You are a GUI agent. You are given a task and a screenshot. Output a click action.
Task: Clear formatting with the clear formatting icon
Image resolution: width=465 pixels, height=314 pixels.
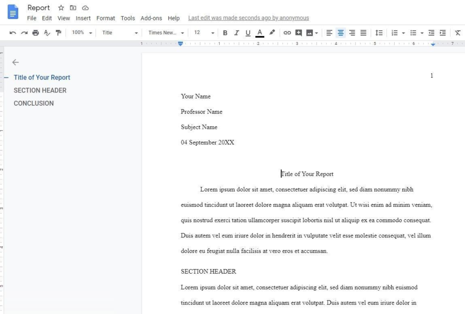click(458, 33)
